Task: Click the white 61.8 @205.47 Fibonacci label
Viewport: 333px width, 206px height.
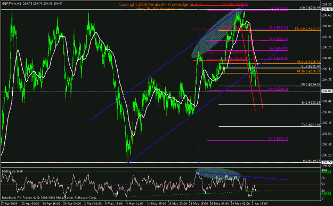Action: 311,67
